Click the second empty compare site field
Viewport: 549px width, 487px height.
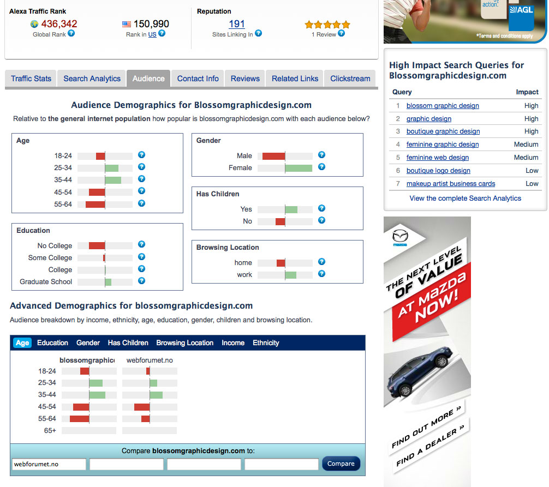pyautogui.click(x=127, y=464)
